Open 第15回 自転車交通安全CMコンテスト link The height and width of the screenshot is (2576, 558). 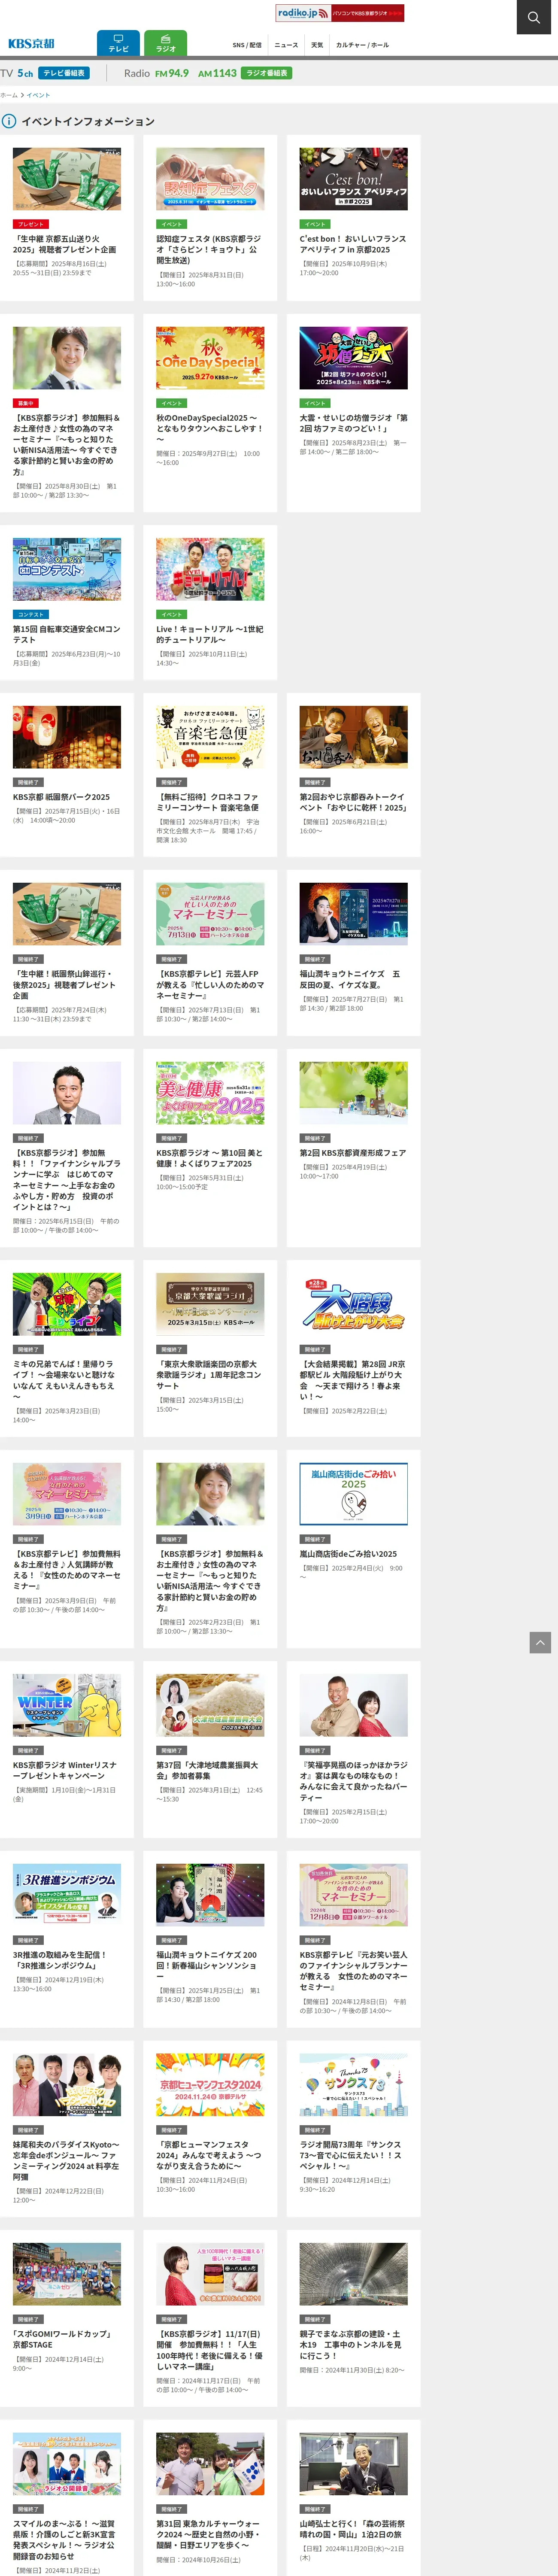[66, 634]
